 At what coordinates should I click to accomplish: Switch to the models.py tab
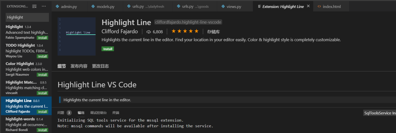click(x=105, y=6)
